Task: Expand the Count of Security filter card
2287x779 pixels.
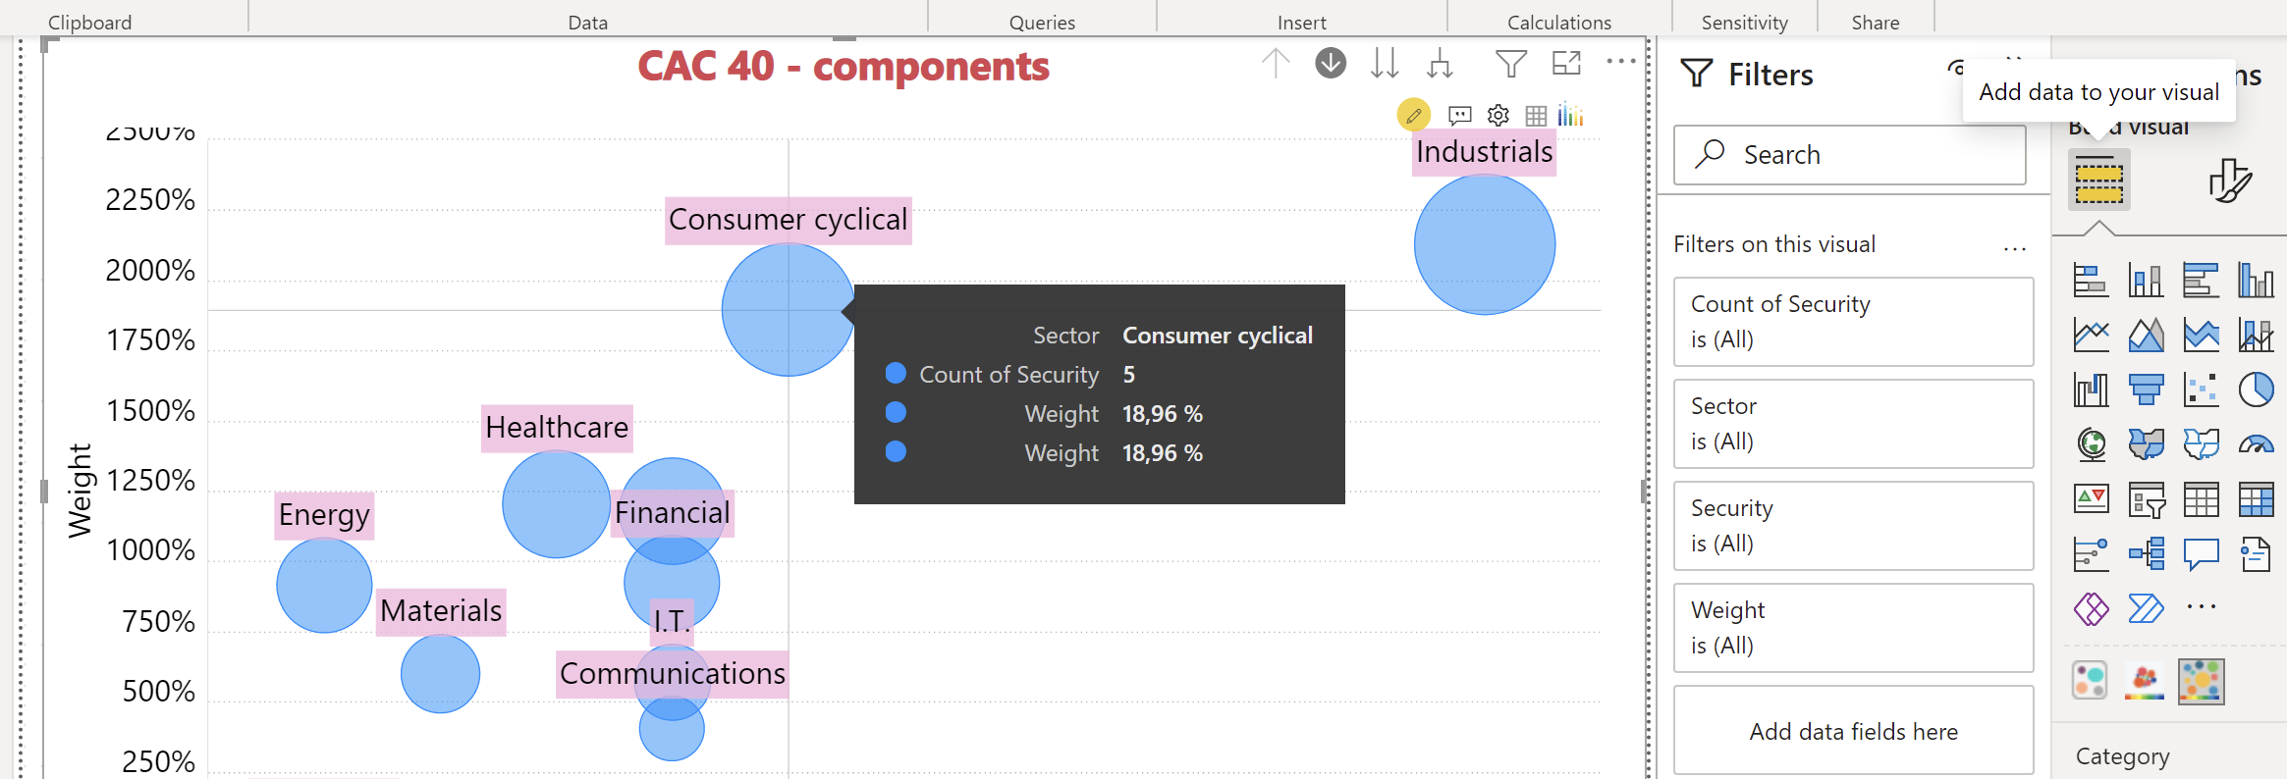Action: (1853, 322)
